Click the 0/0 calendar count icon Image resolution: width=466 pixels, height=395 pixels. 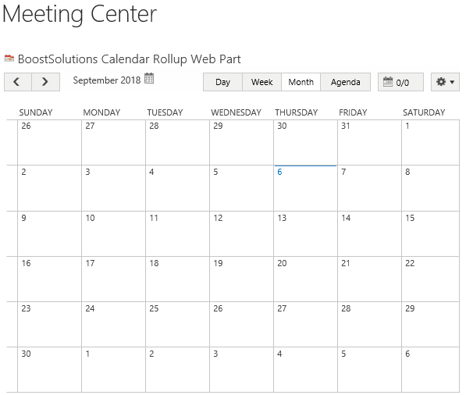pos(388,82)
